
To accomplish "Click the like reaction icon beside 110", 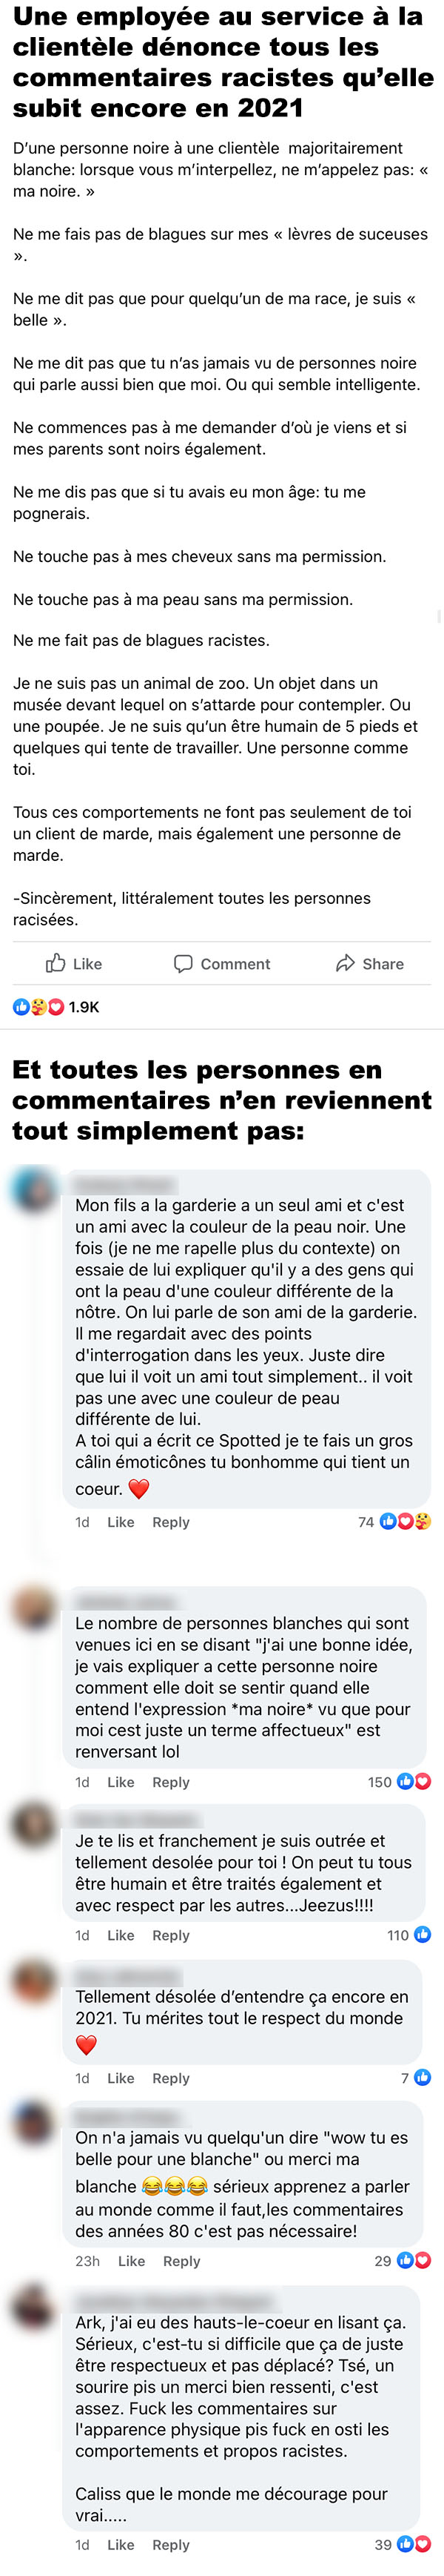I will click(x=422, y=1934).
